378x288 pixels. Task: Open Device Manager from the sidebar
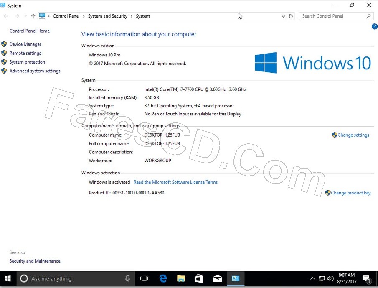25,44
